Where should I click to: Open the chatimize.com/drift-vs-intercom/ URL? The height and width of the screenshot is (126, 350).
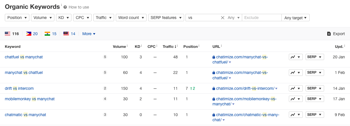(245, 88)
